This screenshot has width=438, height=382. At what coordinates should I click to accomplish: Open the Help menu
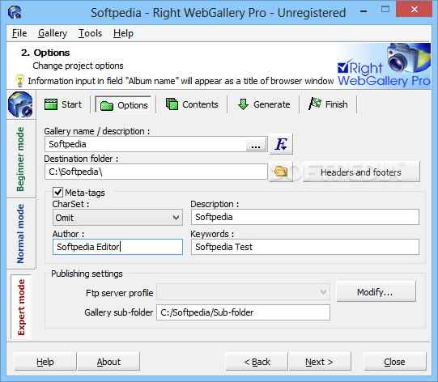pyautogui.click(x=123, y=33)
